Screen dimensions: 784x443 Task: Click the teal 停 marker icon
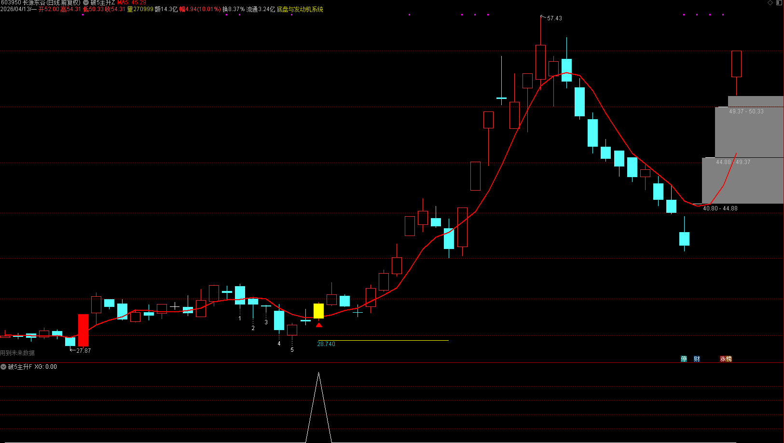pyautogui.click(x=684, y=359)
